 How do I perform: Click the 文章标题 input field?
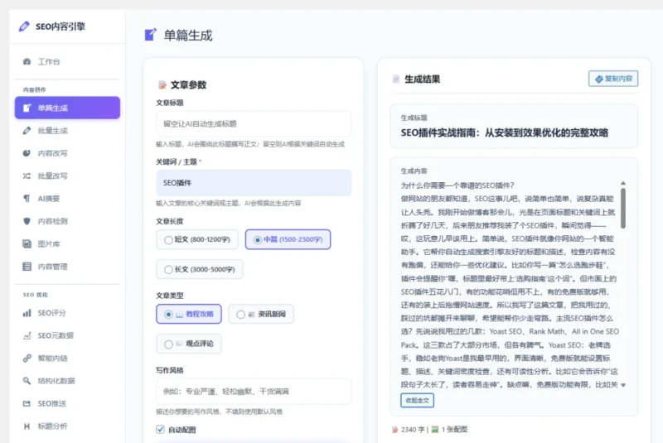click(x=254, y=123)
